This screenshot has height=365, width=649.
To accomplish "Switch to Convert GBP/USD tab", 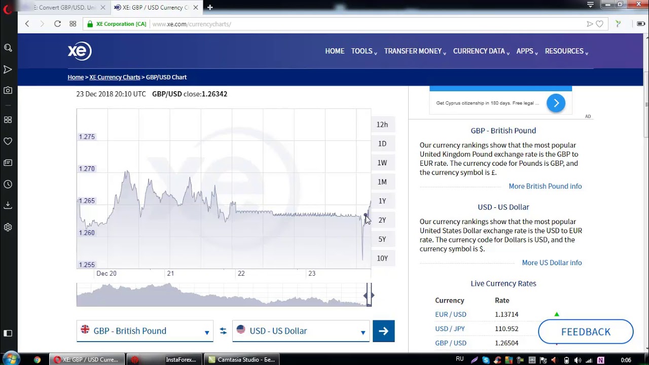I will tap(63, 8).
